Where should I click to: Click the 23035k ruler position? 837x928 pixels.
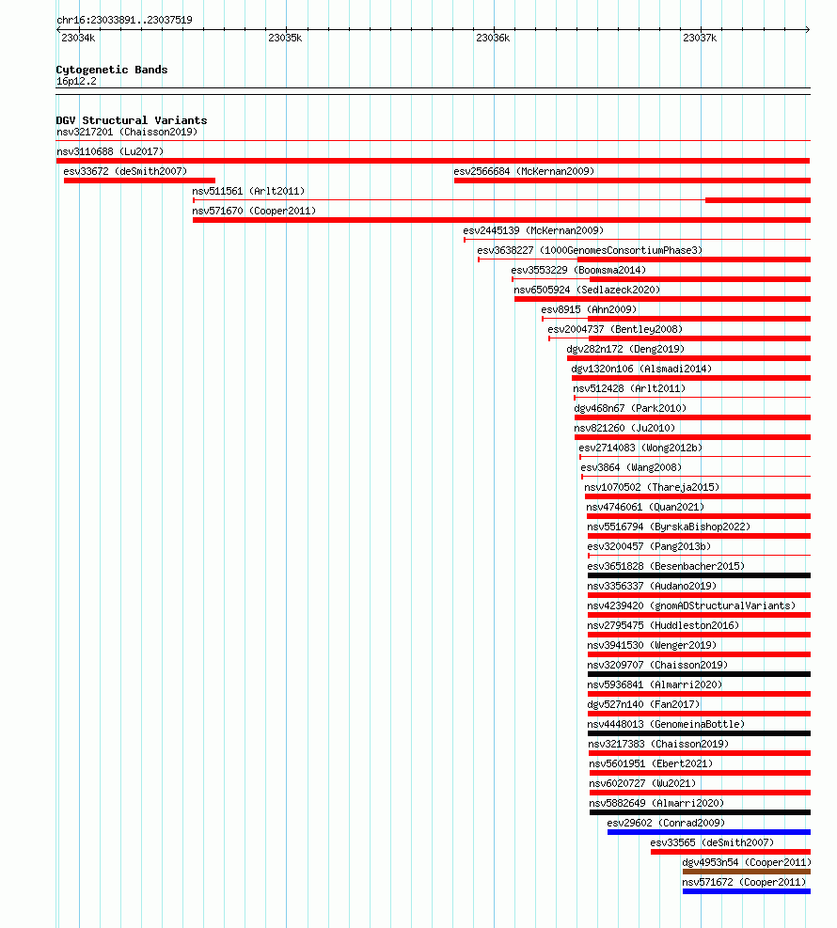[285, 38]
